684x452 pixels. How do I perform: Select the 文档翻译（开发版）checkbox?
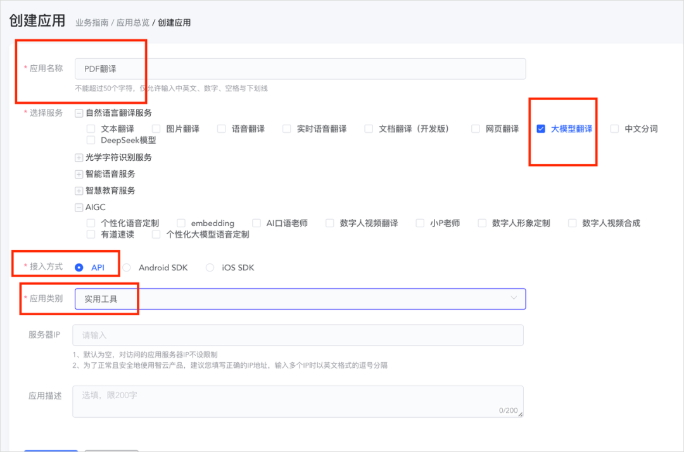369,129
